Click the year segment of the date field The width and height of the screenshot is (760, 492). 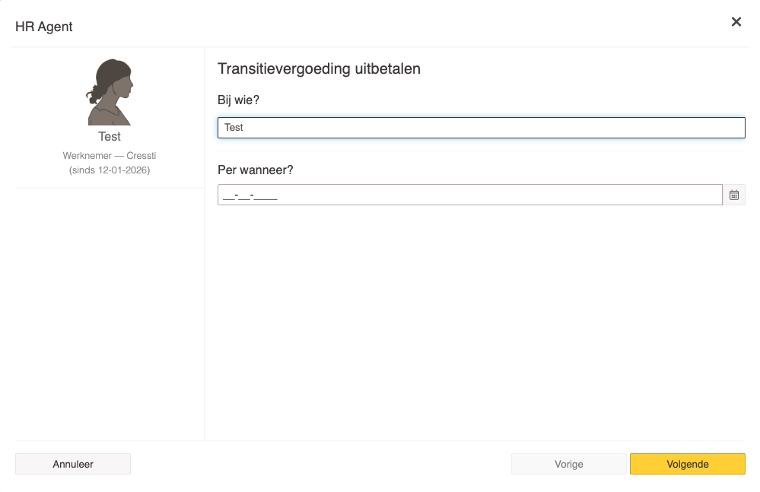click(x=266, y=195)
